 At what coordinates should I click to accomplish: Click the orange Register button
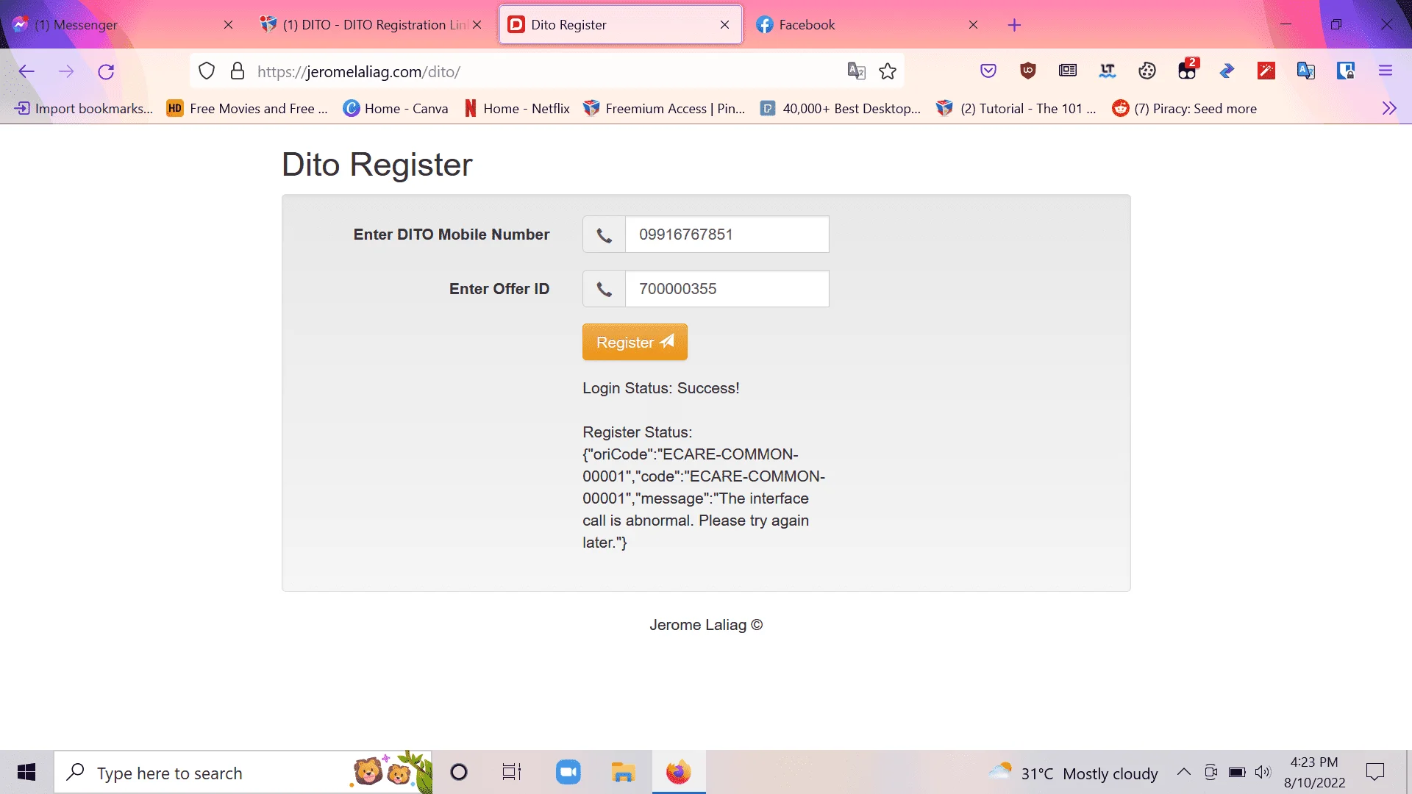pyautogui.click(x=635, y=342)
